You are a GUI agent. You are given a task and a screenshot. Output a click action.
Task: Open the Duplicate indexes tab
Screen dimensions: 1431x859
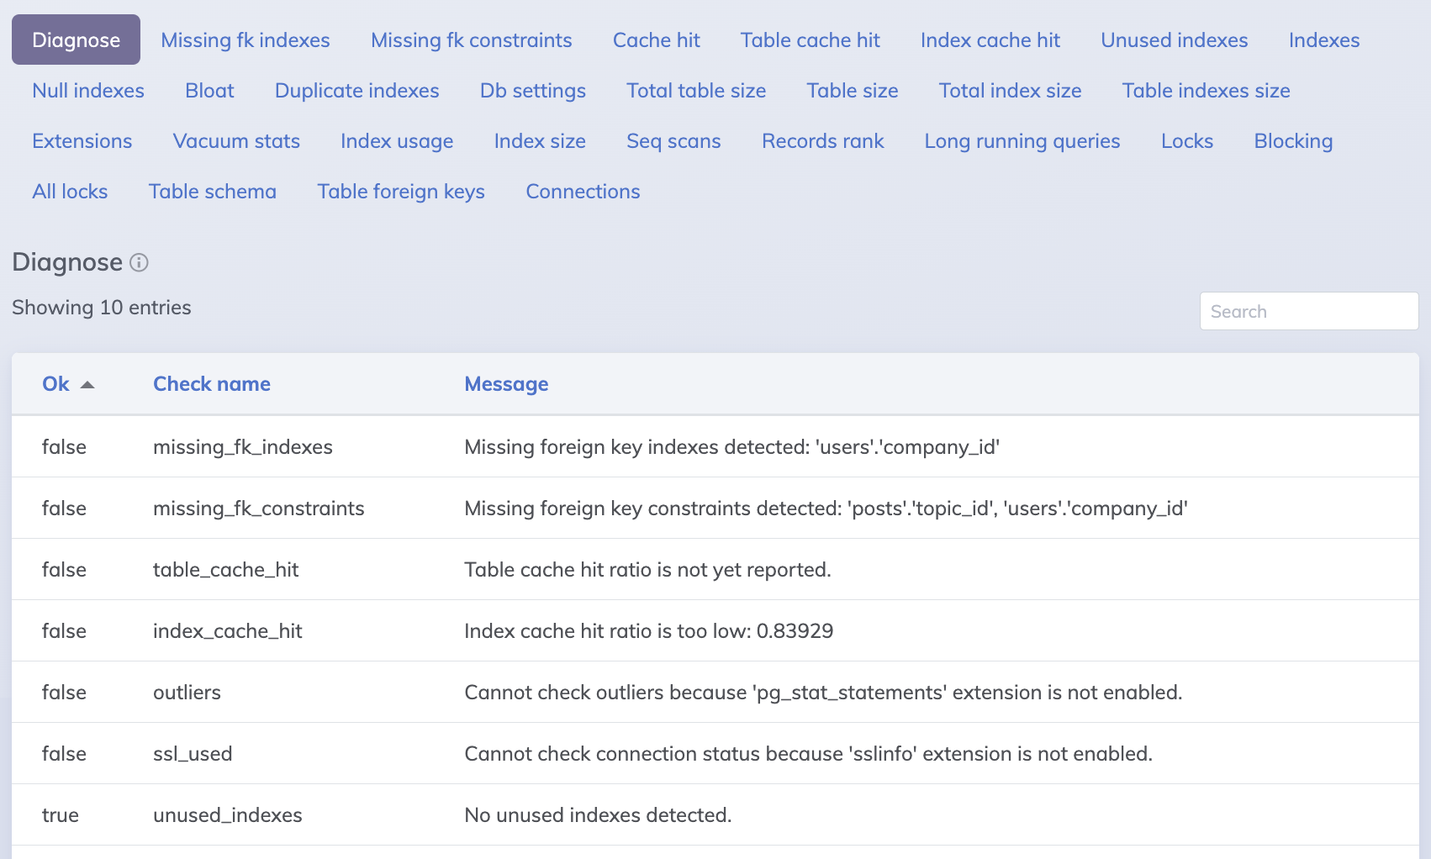pos(356,91)
